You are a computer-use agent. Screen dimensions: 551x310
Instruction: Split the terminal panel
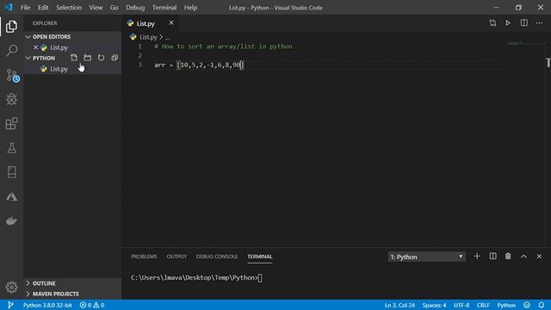pos(493,257)
